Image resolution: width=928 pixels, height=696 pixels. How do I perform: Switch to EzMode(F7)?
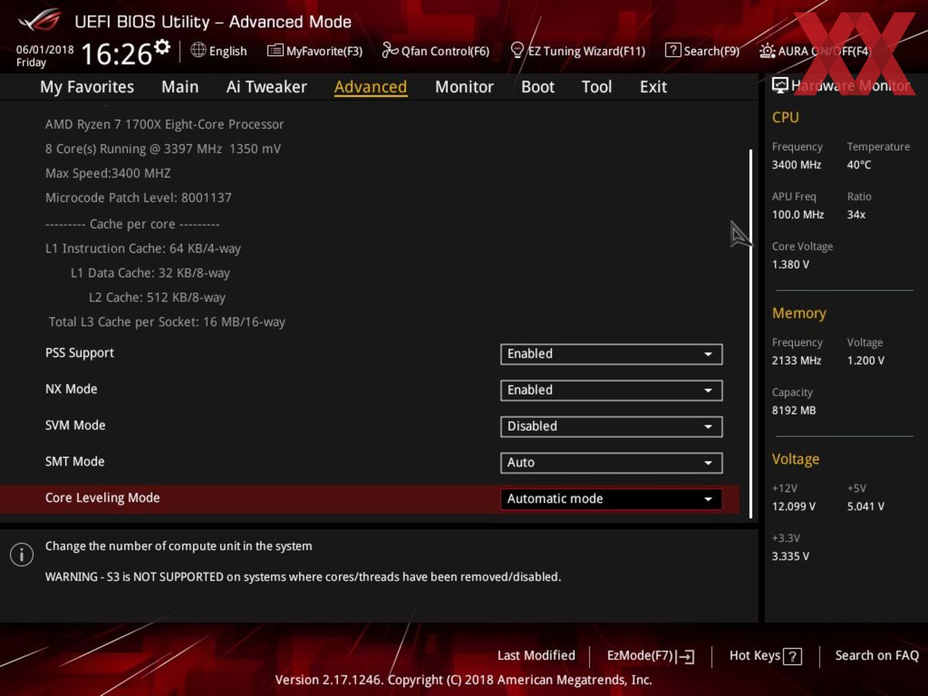650,656
